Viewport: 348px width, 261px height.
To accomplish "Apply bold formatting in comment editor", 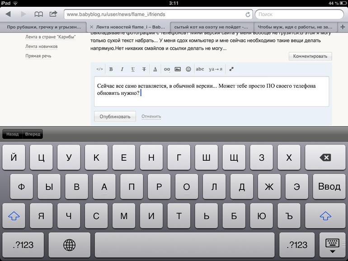I will 111,69.
